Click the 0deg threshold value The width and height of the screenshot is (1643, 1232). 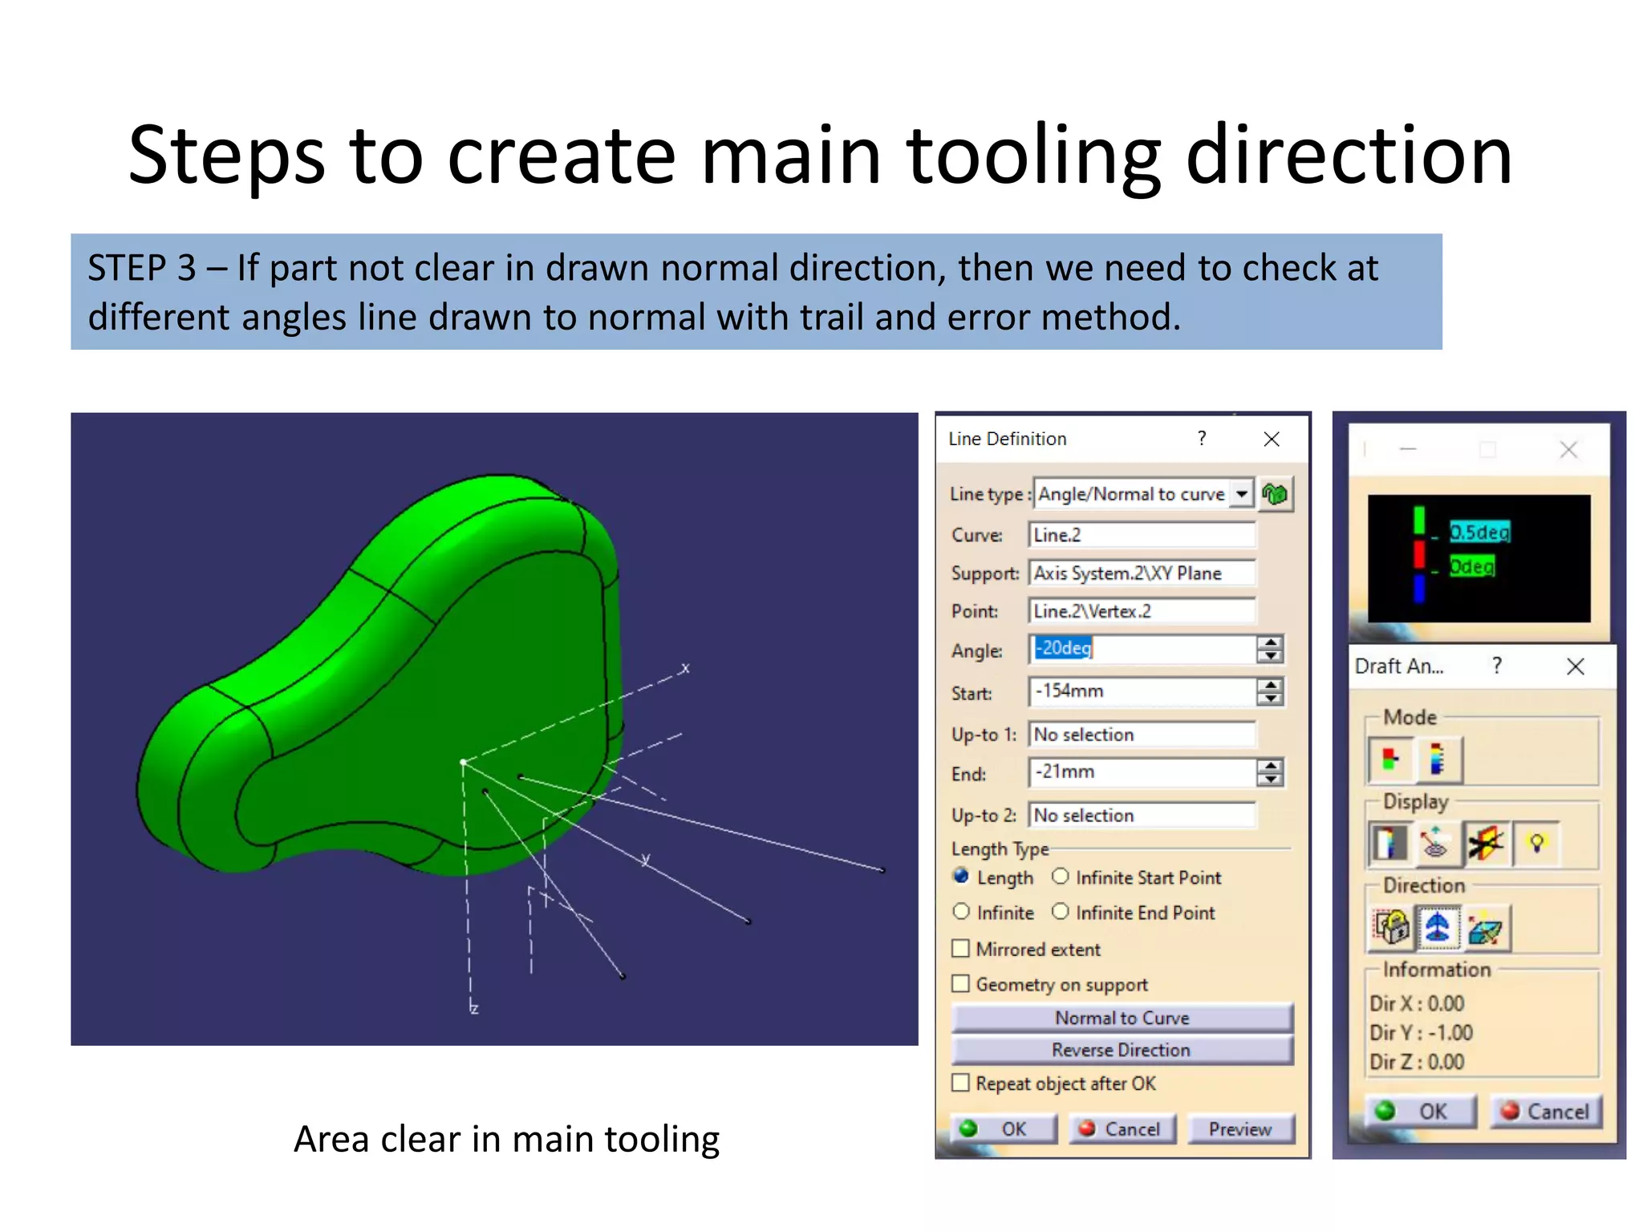[1471, 567]
